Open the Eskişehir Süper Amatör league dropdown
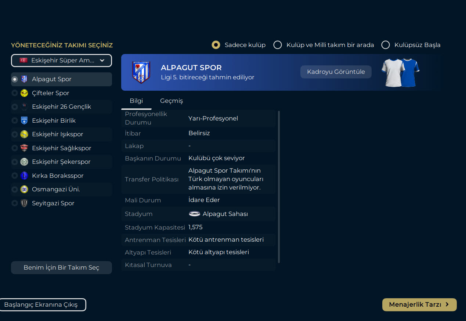The image size is (466, 321). [61, 60]
